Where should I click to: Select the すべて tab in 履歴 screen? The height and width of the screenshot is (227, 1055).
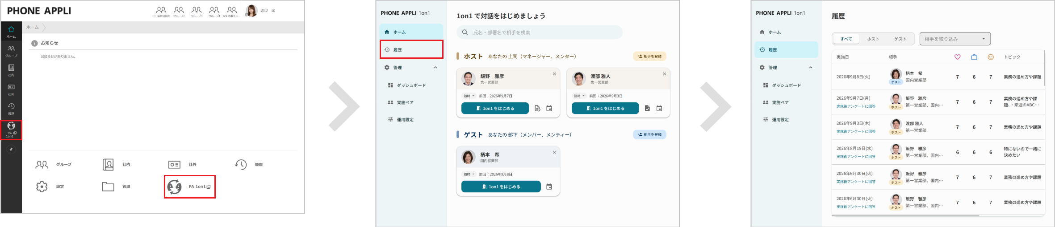click(846, 39)
